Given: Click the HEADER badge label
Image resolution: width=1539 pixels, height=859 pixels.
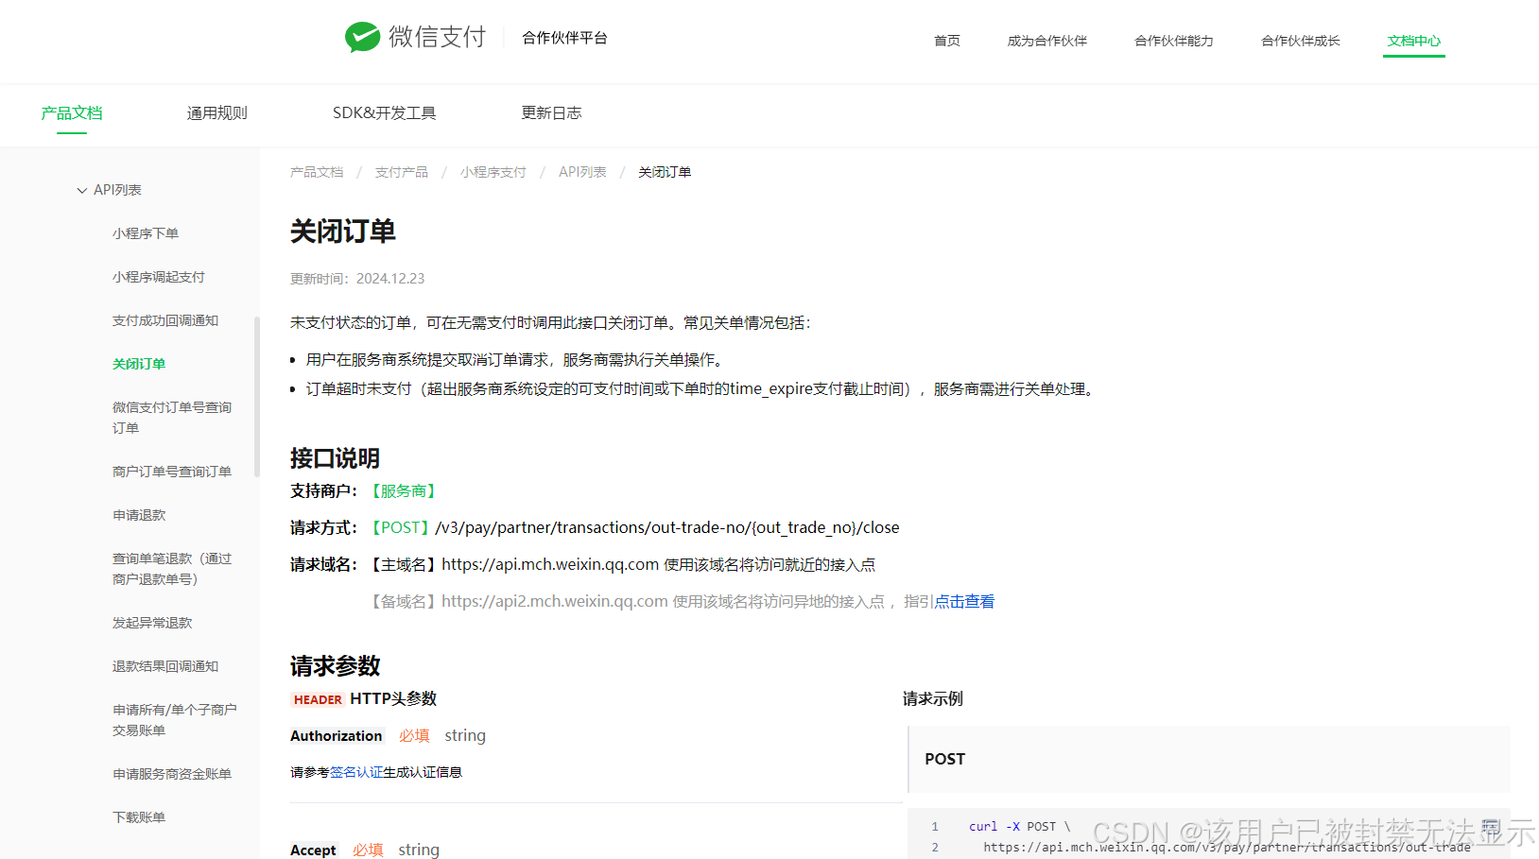Looking at the screenshot, I should point(318,699).
